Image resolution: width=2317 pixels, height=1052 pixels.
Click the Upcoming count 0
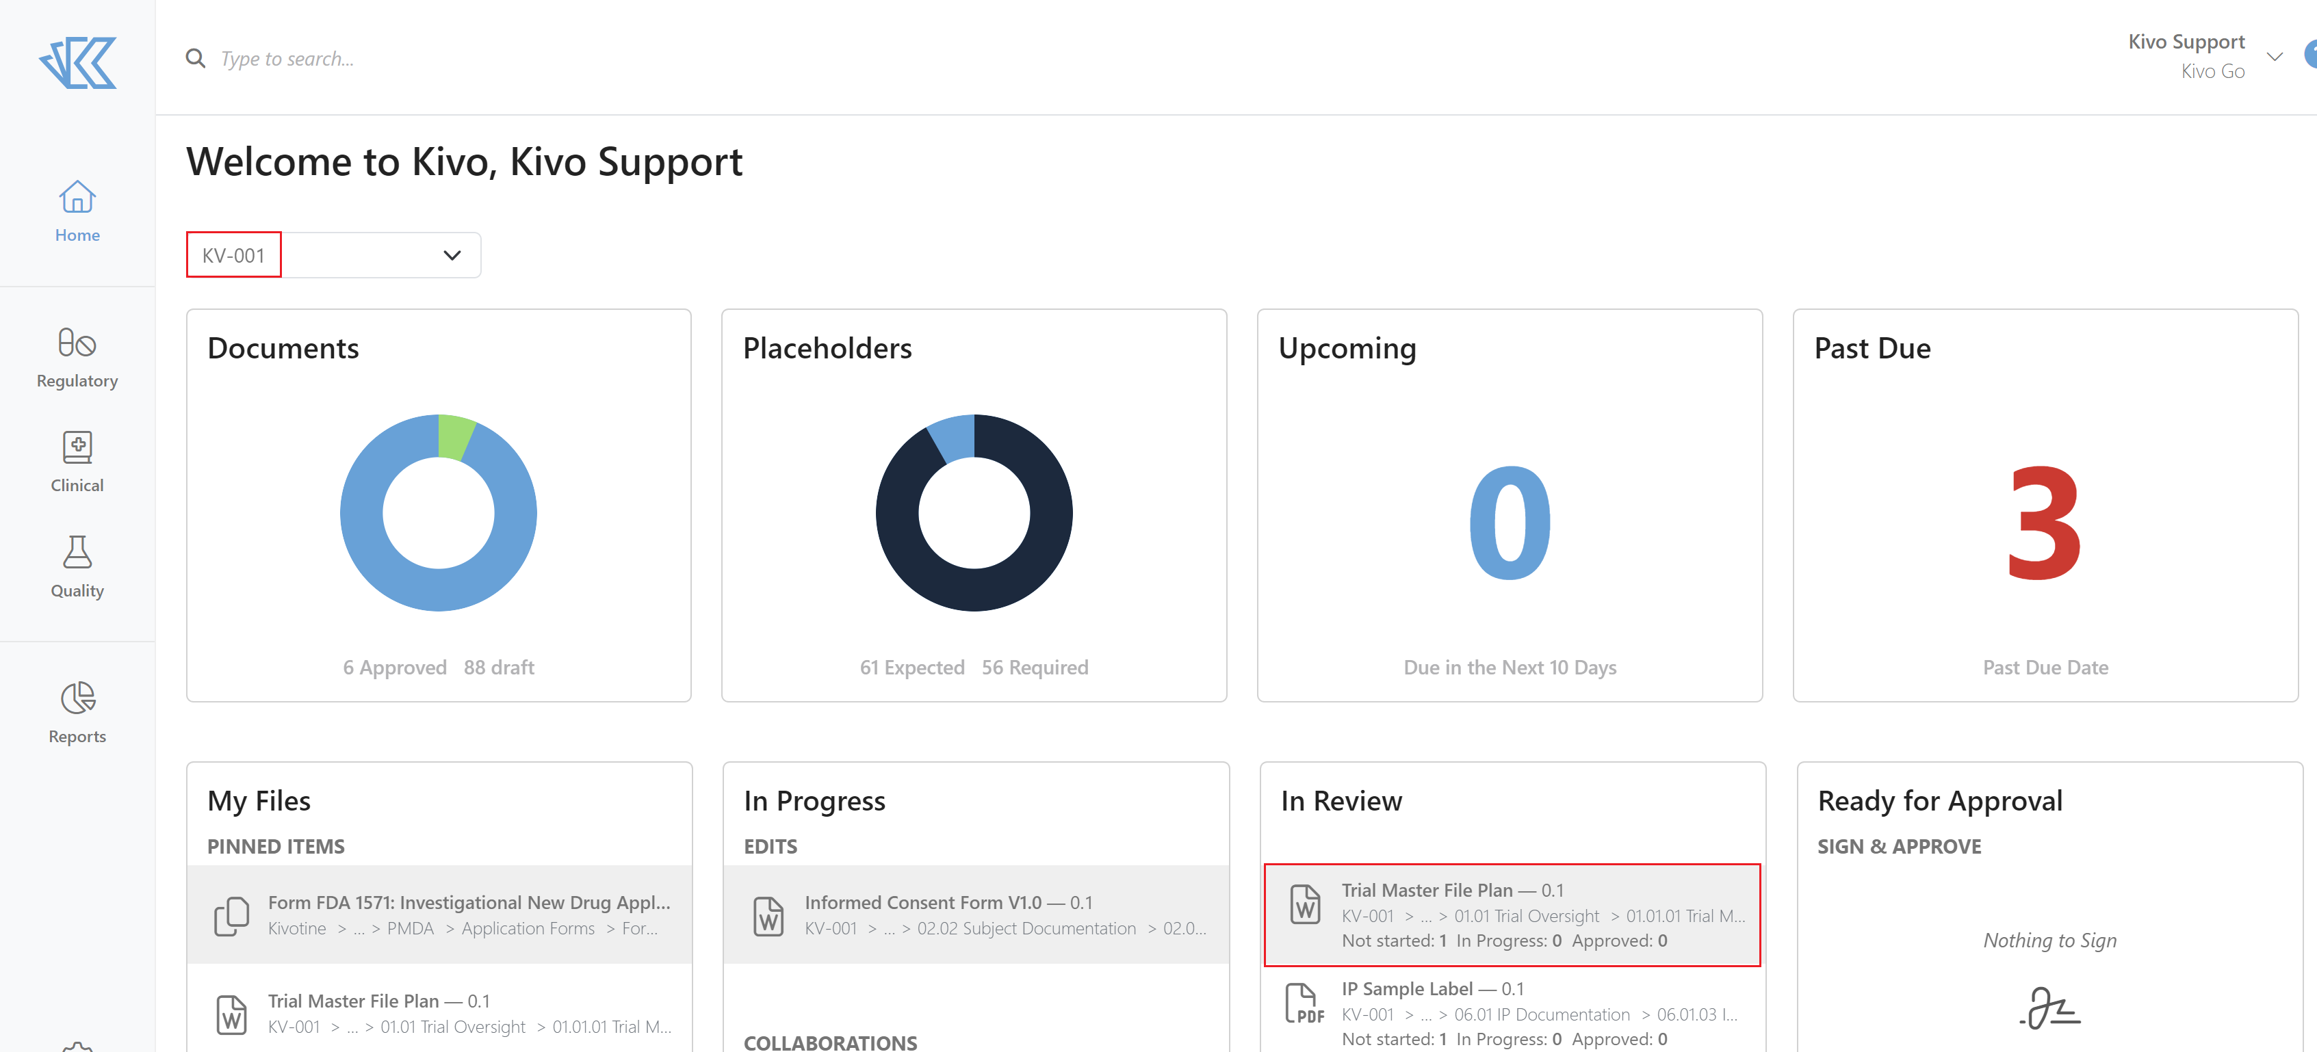point(1510,523)
